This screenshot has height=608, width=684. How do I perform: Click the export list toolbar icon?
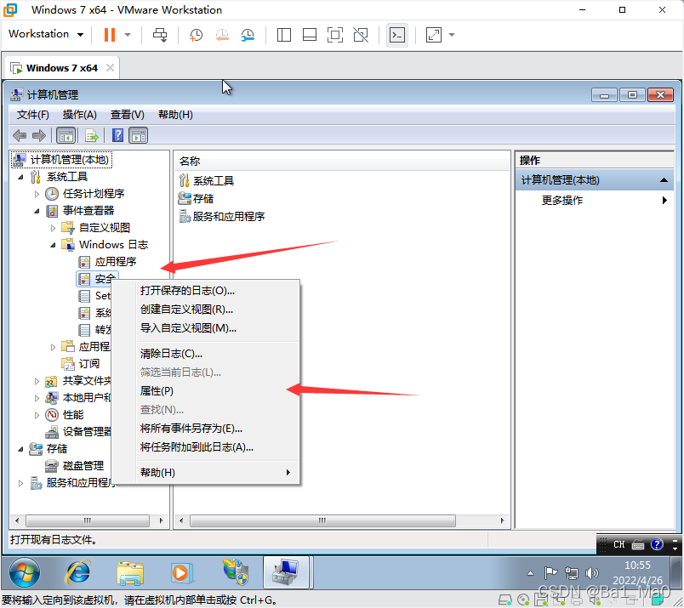click(92, 136)
